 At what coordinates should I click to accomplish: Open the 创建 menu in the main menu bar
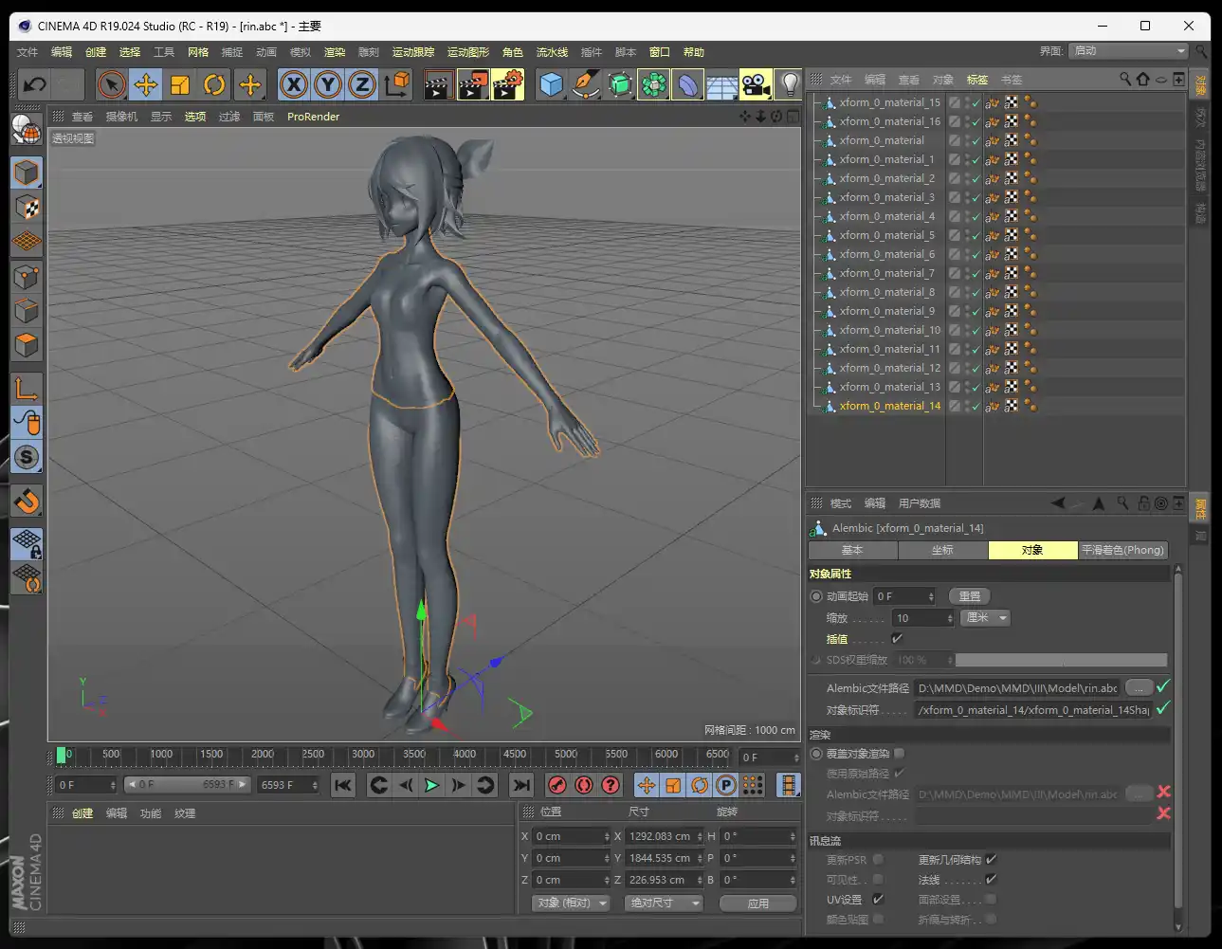[x=96, y=52]
